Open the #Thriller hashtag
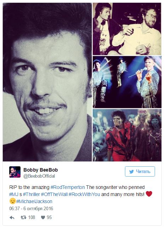166x230 pixels. tap(32, 194)
